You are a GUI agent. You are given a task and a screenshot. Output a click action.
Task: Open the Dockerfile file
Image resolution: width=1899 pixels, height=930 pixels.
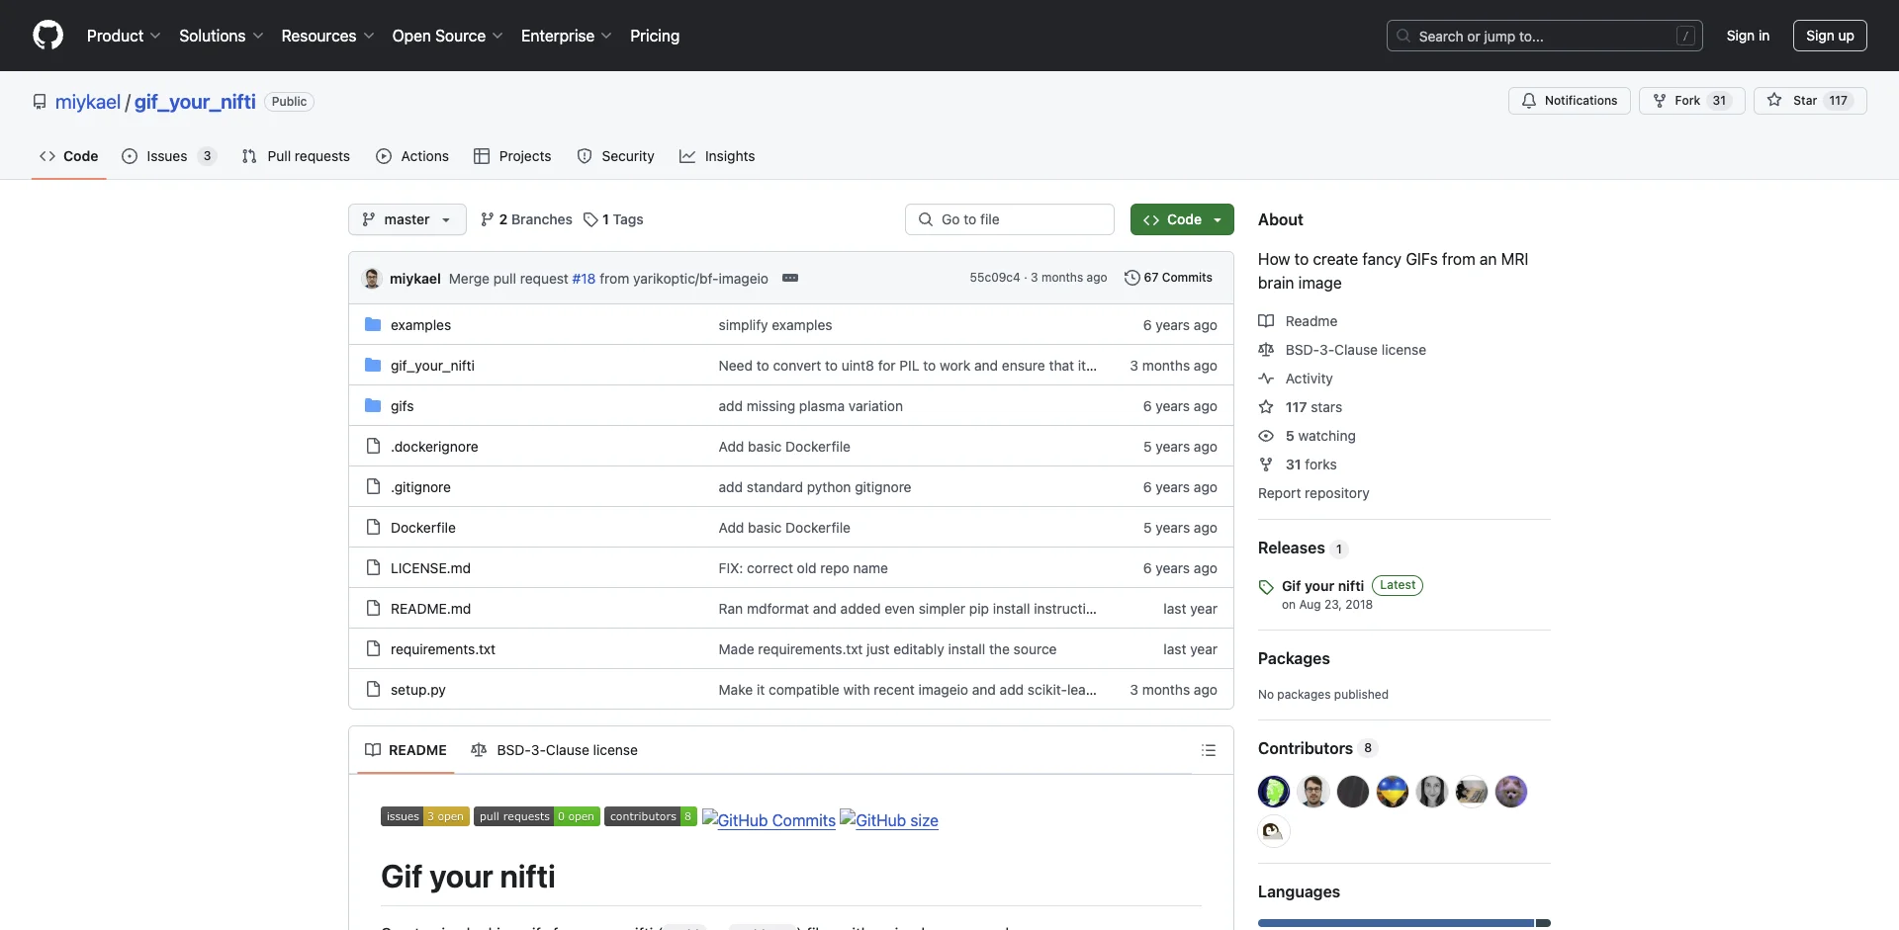[x=423, y=528]
